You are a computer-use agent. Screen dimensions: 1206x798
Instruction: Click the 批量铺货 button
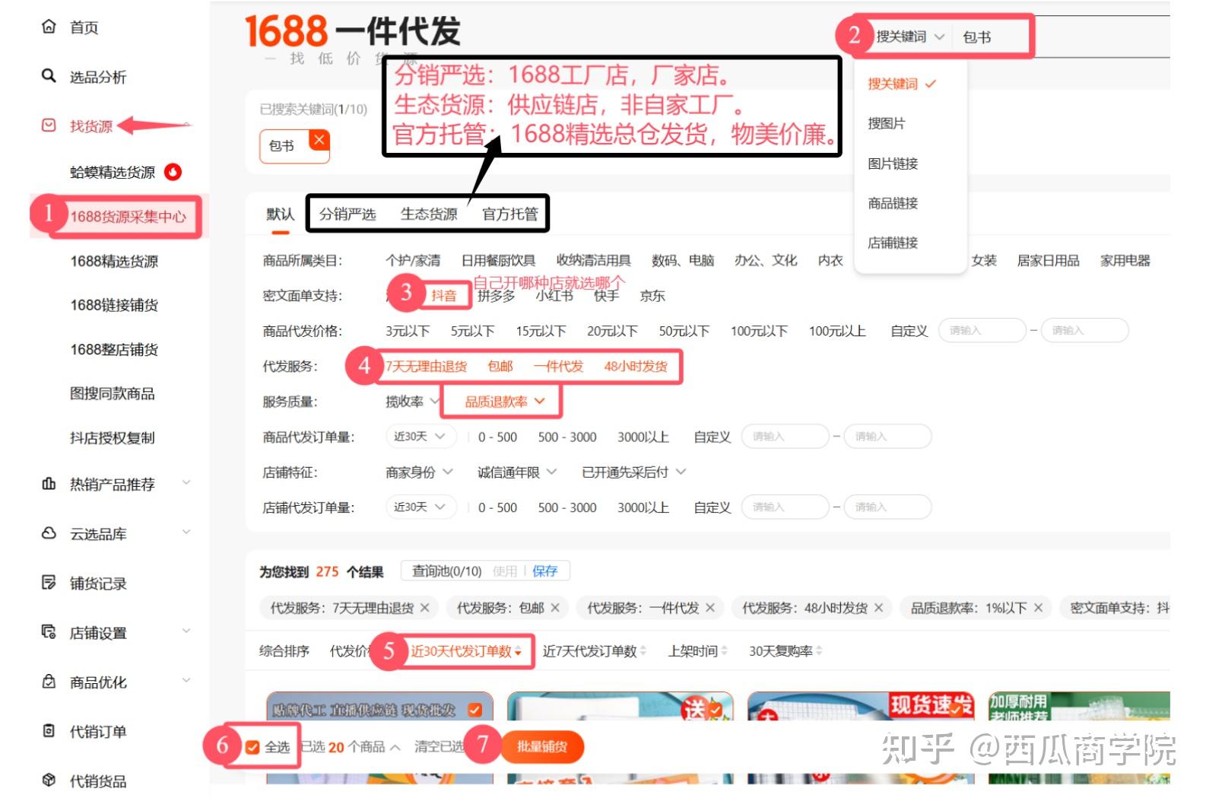pos(542,747)
